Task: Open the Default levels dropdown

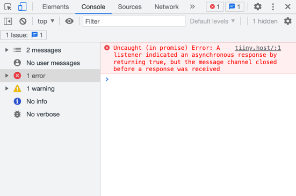Action: click(x=212, y=21)
